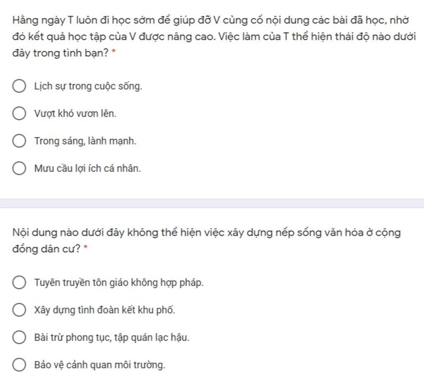Screen dimensions: 424x388
Task: Click the answer text 'Vượt khó vươn lên.'
Action: click(x=75, y=113)
